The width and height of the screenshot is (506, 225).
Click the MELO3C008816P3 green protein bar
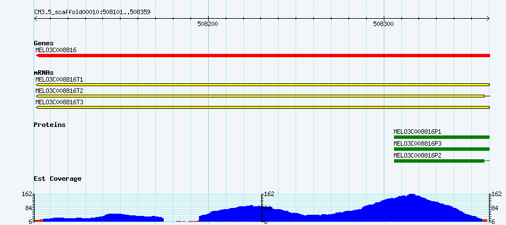click(x=442, y=149)
